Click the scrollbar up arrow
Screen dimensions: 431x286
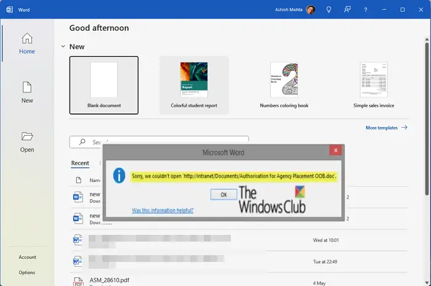[427, 40]
